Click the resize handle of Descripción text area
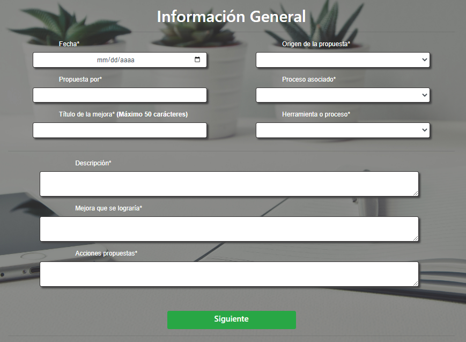Image resolution: width=466 pixels, height=342 pixels. pos(416,193)
